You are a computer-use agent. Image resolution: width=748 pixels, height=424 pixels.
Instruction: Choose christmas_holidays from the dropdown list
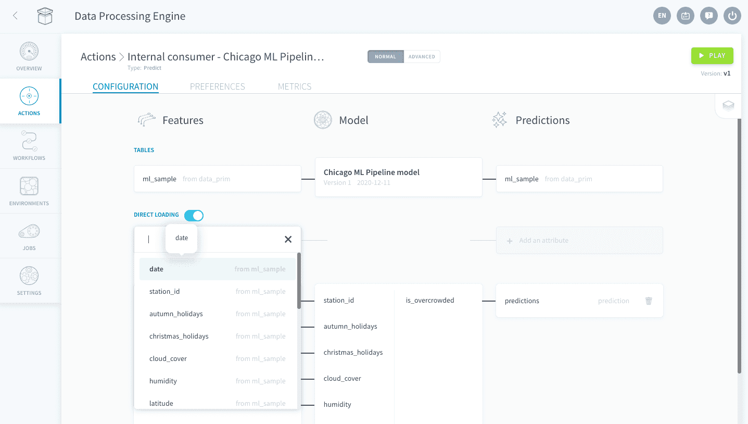pos(217,336)
